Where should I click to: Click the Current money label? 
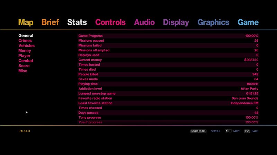point(90,60)
